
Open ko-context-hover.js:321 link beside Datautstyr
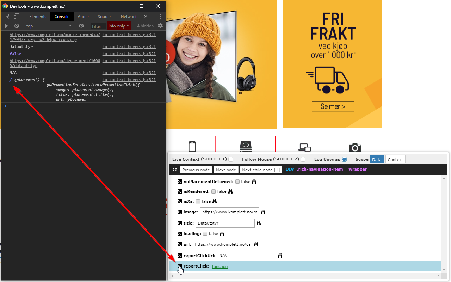tap(129, 47)
